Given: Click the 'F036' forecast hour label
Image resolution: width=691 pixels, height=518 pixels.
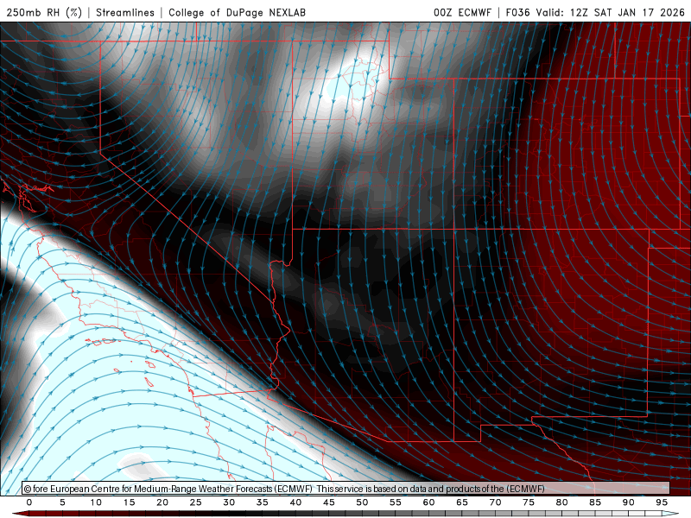Looking at the screenshot, I should point(517,12).
